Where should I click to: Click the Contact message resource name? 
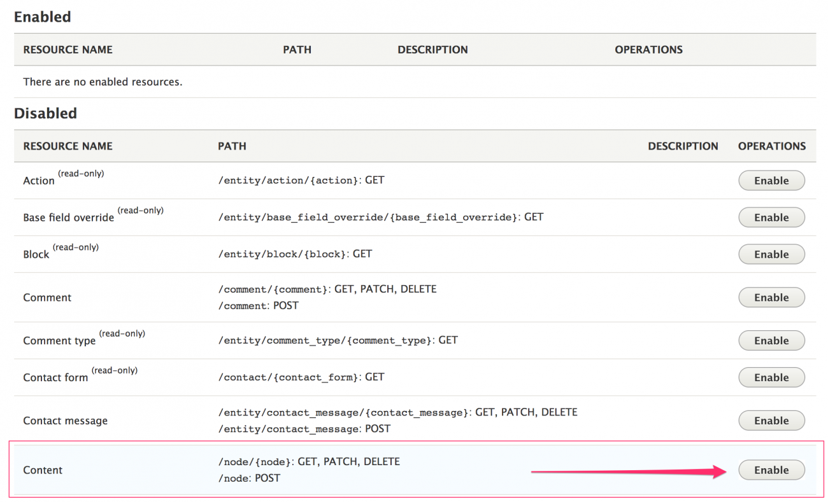[65, 421]
